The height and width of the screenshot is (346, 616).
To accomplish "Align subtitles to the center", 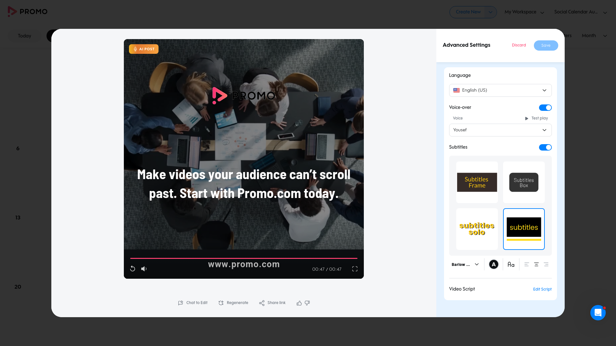I will pos(536,265).
